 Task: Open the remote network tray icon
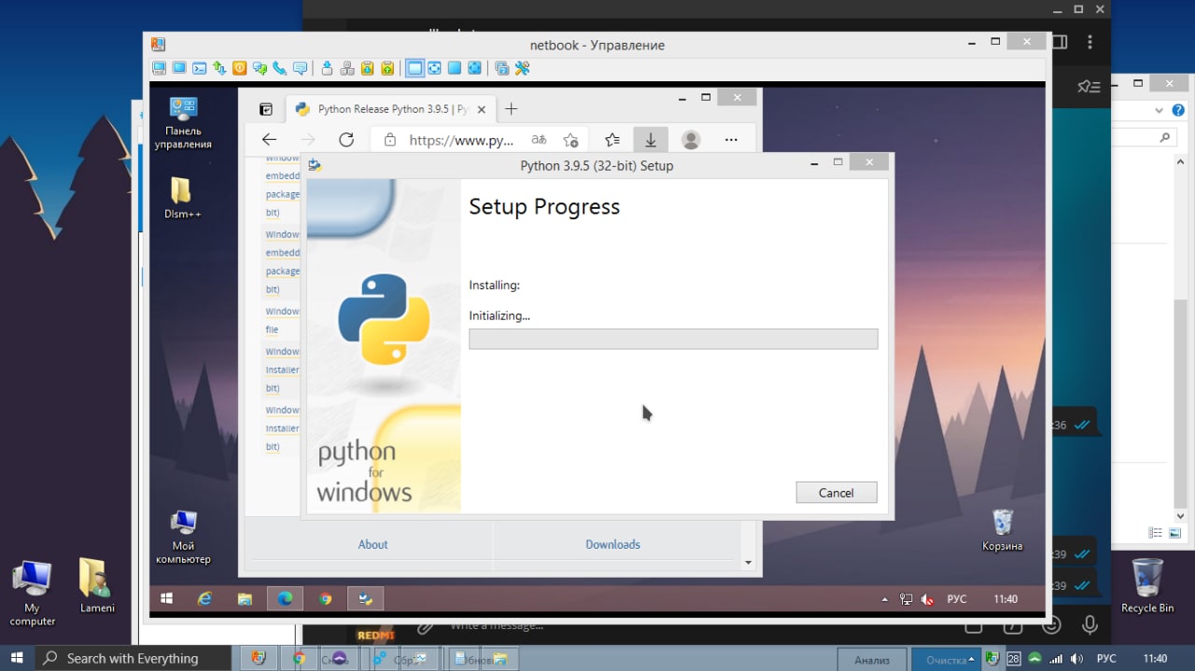(x=906, y=599)
